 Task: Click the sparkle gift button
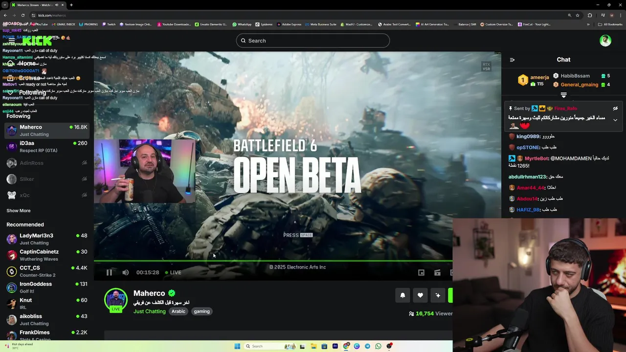tap(438, 295)
